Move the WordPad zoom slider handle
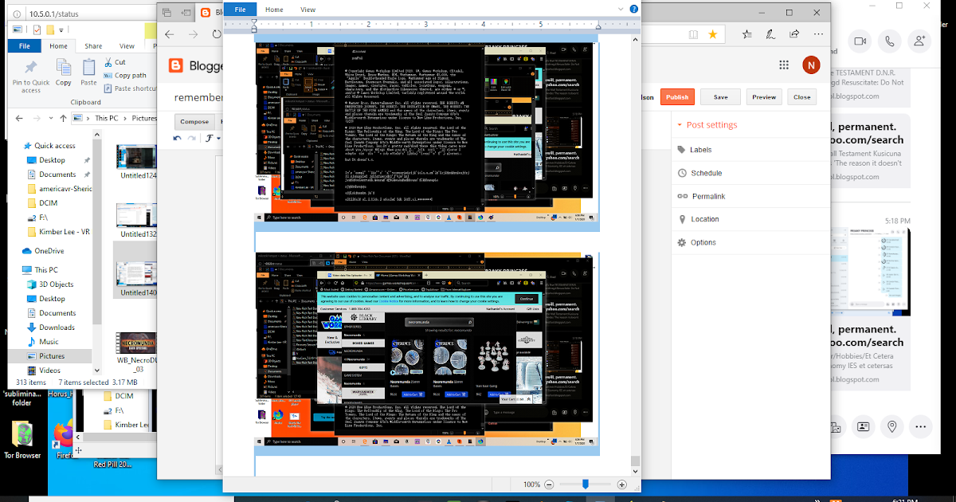The image size is (956, 502). 586,484
